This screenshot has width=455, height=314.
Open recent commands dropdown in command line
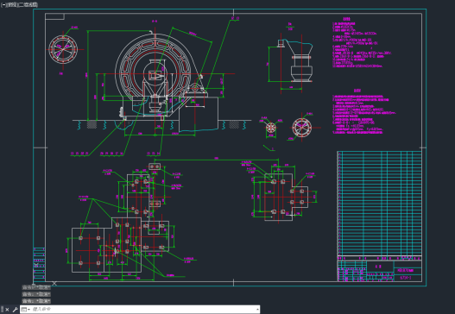pyautogui.click(x=26, y=310)
